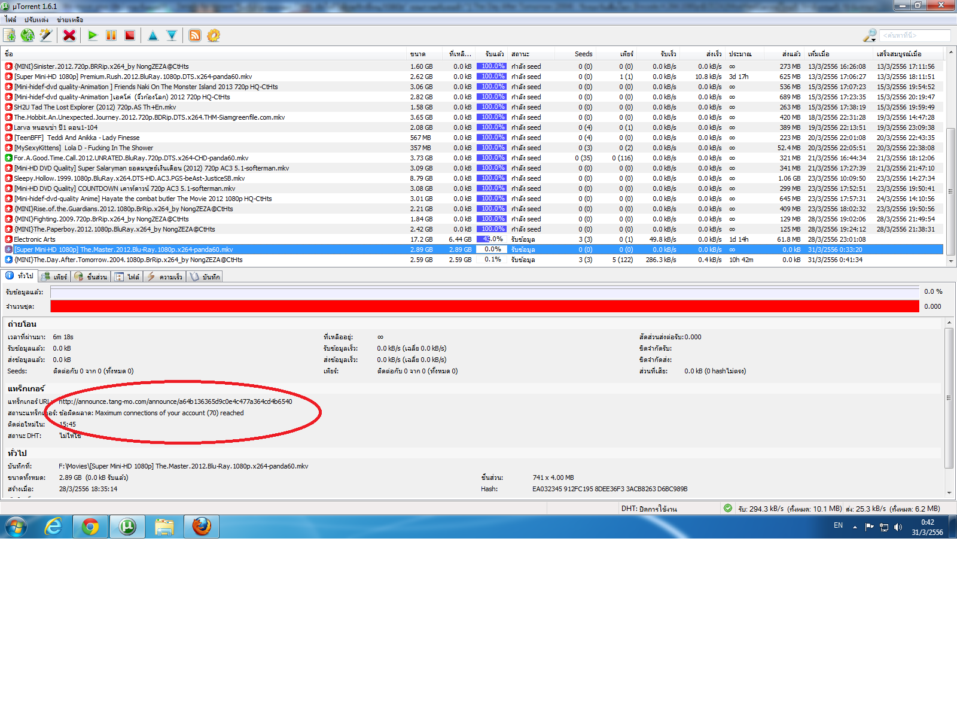Click the EN language indicator

pos(839,525)
